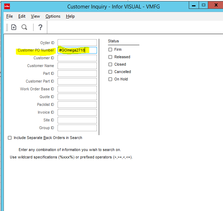The image size is (223, 211).
Task: Click the Packlist ID input field
Action: pos(77,105)
